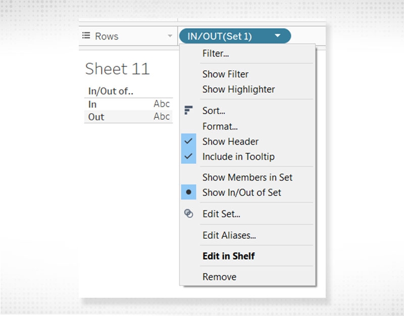
Task: Remove the pill via Remove option
Action: [219, 277]
